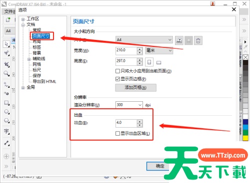Select the Text (字) tool
The width and height of the screenshot is (250, 183).
coord(6,132)
